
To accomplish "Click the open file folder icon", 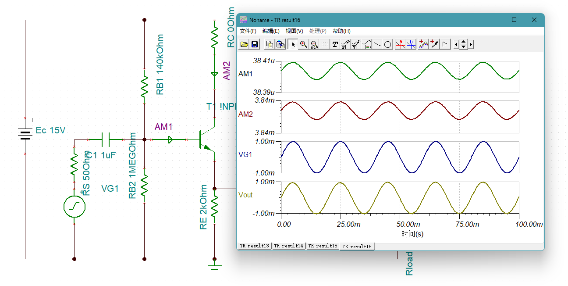I will coord(245,44).
